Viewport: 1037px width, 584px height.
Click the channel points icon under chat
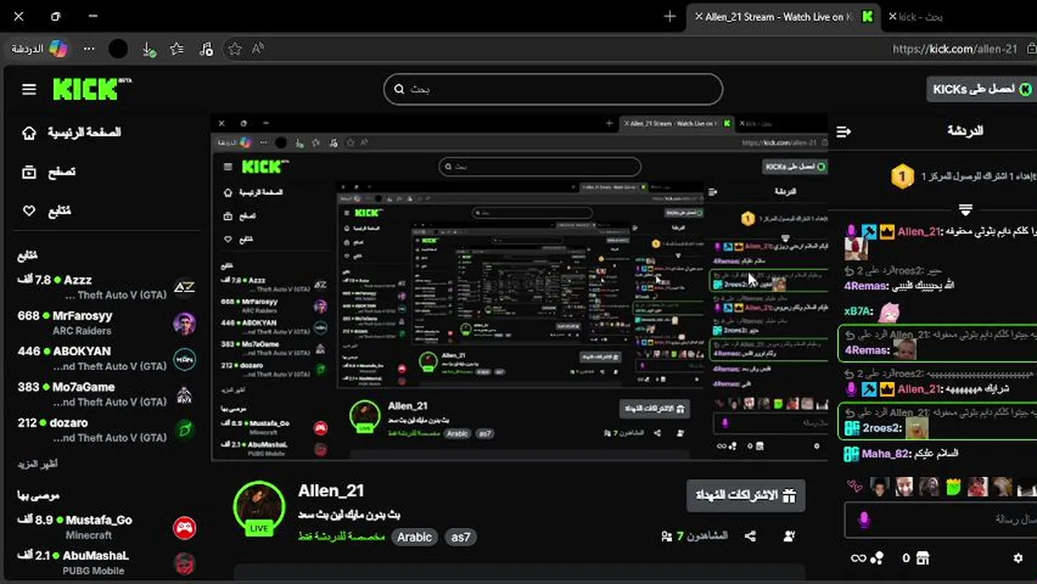(x=877, y=558)
